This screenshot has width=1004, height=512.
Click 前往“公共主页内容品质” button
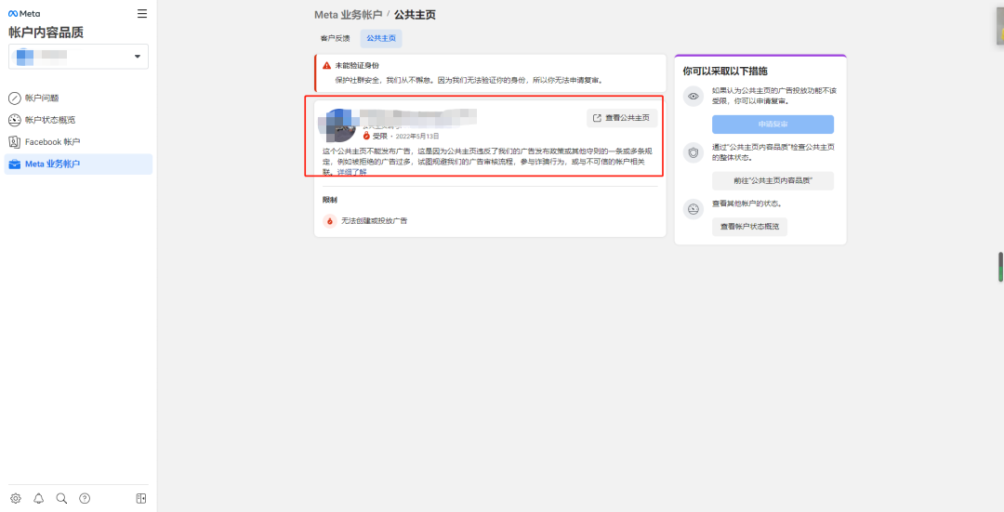(773, 181)
